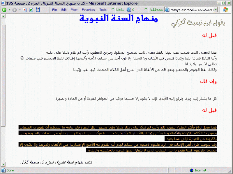The image size is (233, 174).
Task: Click the green Refresh page icon
Action: [31, 10]
